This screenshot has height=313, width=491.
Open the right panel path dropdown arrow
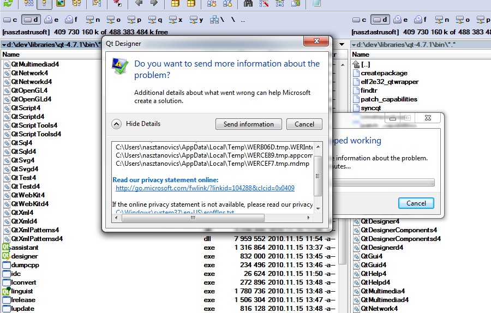pos(354,44)
